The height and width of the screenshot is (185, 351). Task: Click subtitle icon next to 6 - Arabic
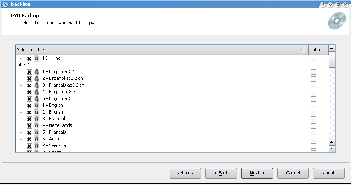tap(37, 139)
